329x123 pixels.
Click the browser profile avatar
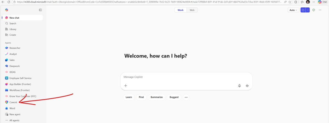point(308,2)
